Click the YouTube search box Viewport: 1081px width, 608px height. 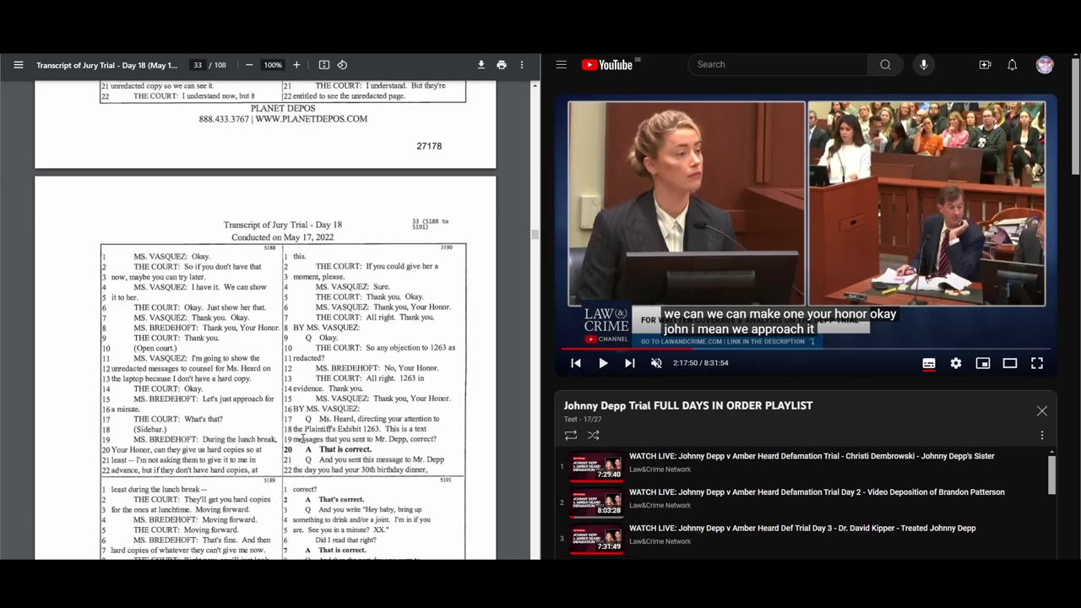pyautogui.click(x=778, y=65)
